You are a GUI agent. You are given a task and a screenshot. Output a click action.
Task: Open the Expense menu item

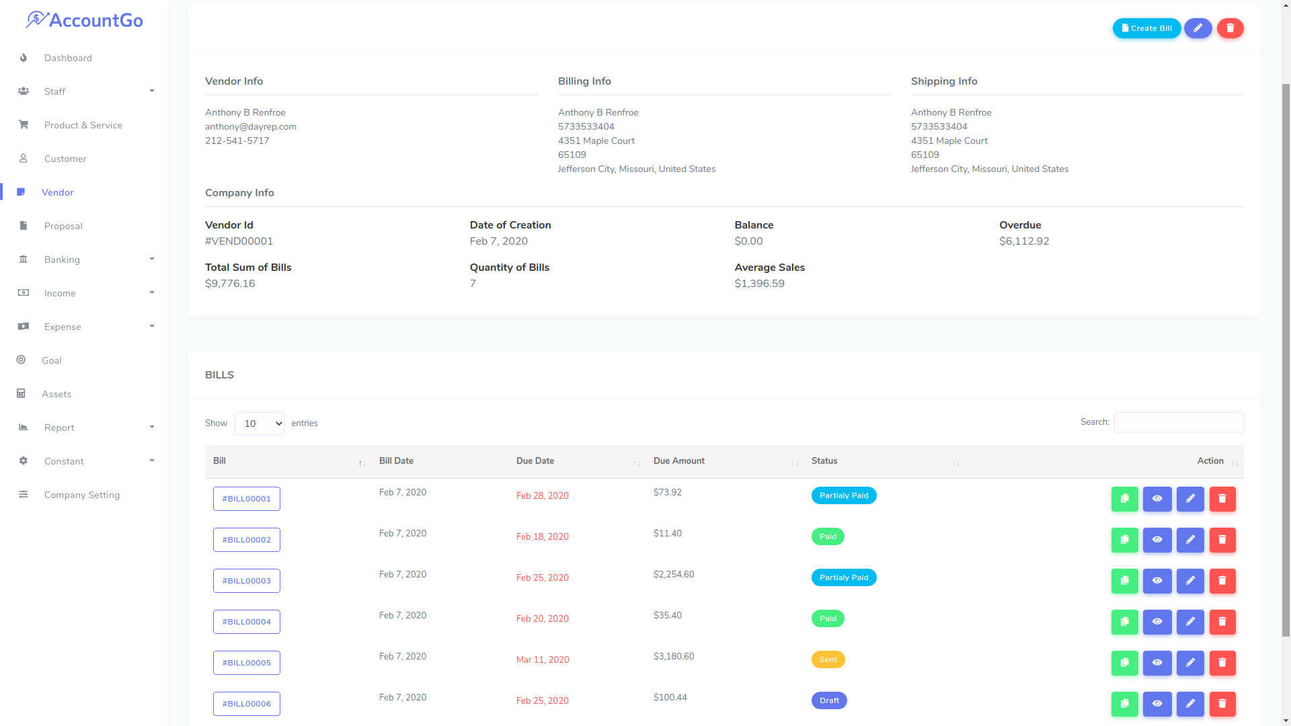pos(61,327)
